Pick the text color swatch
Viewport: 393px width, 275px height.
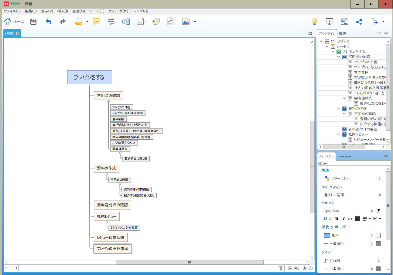pos(357,219)
